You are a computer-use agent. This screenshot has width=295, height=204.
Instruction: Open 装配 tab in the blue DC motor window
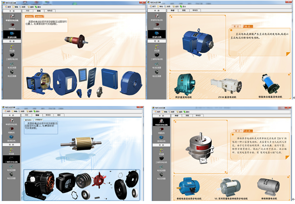point(184,10)
